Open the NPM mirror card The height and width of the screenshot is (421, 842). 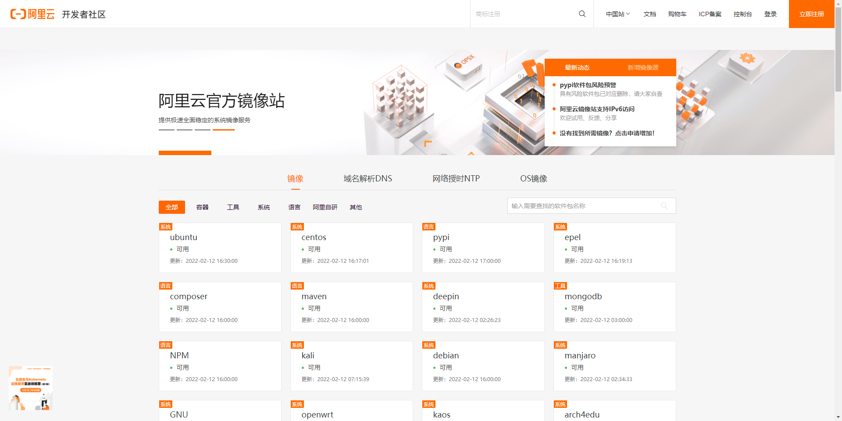pos(220,366)
